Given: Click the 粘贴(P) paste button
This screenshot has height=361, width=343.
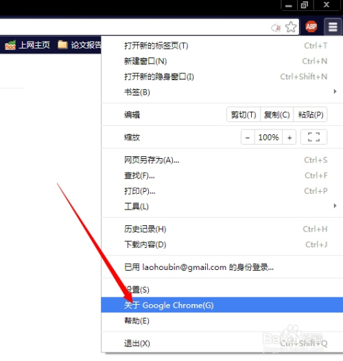Looking at the screenshot, I should coord(310,114).
